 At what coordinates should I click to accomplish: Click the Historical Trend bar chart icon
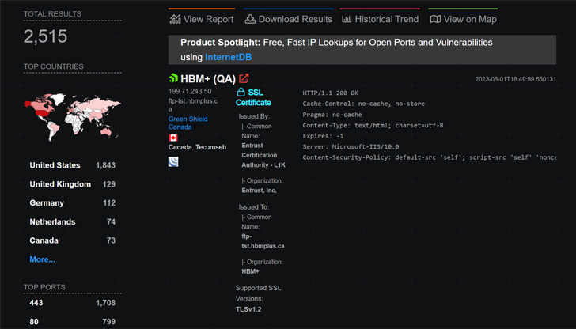[x=347, y=19]
